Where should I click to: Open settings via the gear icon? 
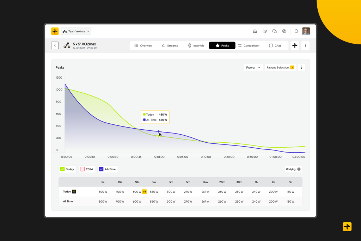pos(284,31)
